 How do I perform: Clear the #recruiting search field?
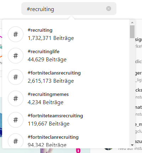[x=109, y=9]
